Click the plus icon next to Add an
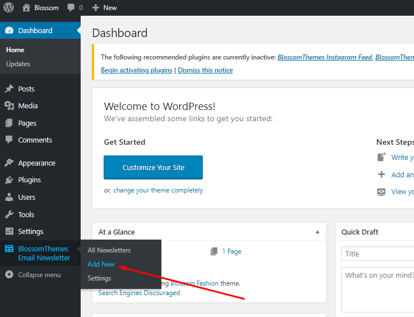Viewport: 414px width, 317px height. point(382,174)
